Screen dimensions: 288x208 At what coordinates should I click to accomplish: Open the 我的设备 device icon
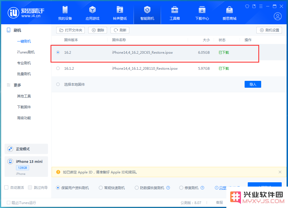click(x=65, y=10)
